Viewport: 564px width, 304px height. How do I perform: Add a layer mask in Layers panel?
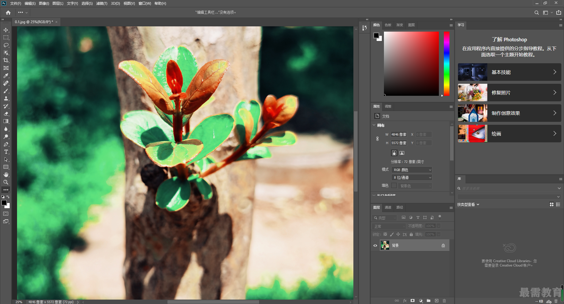click(x=412, y=301)
